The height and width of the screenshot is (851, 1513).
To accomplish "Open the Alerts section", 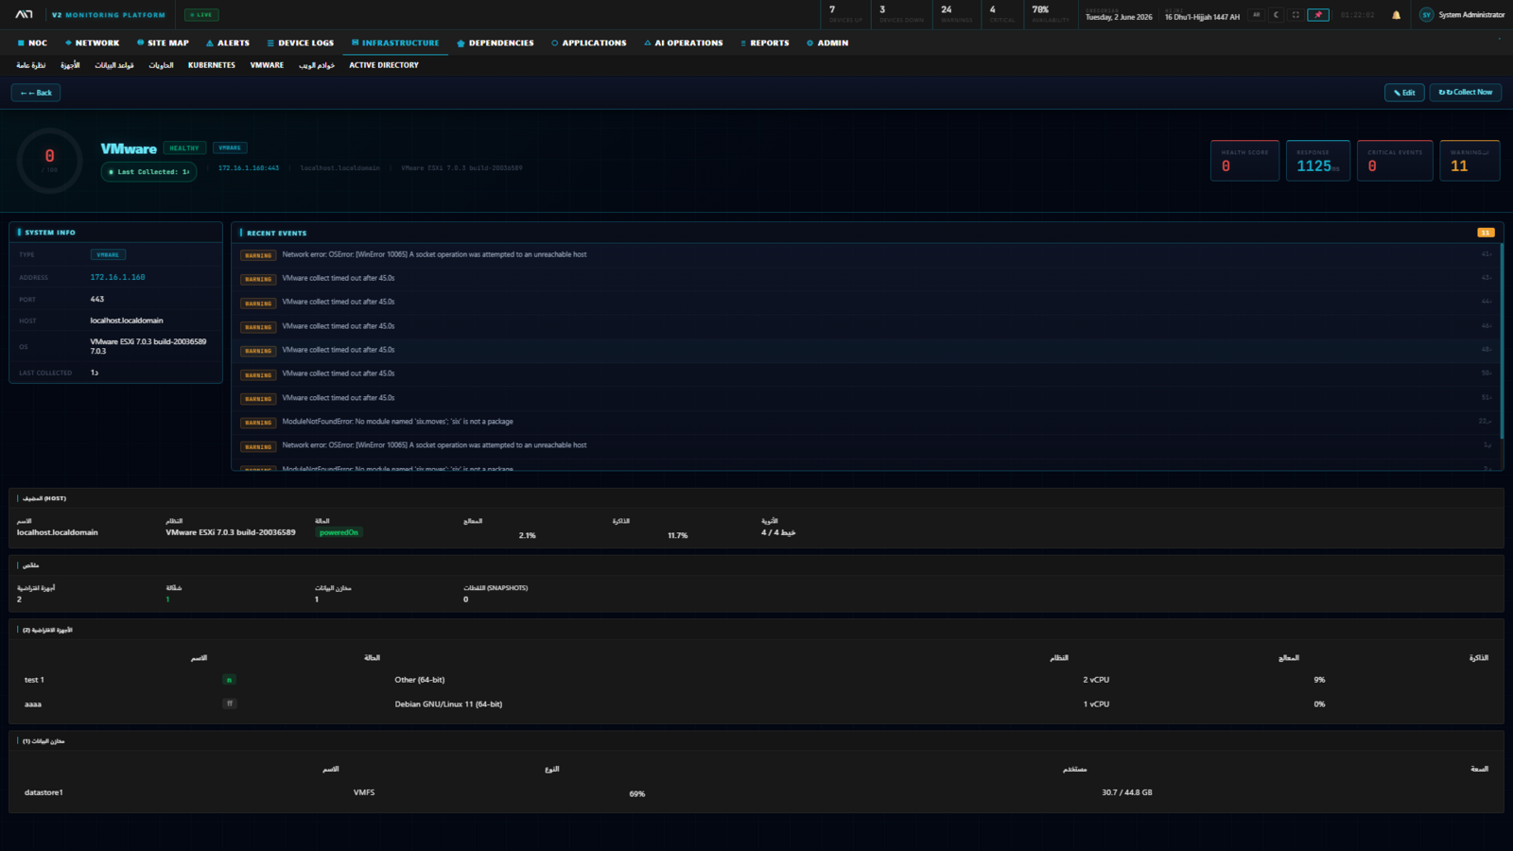I will pyautogui.click(x=228, y=43).
